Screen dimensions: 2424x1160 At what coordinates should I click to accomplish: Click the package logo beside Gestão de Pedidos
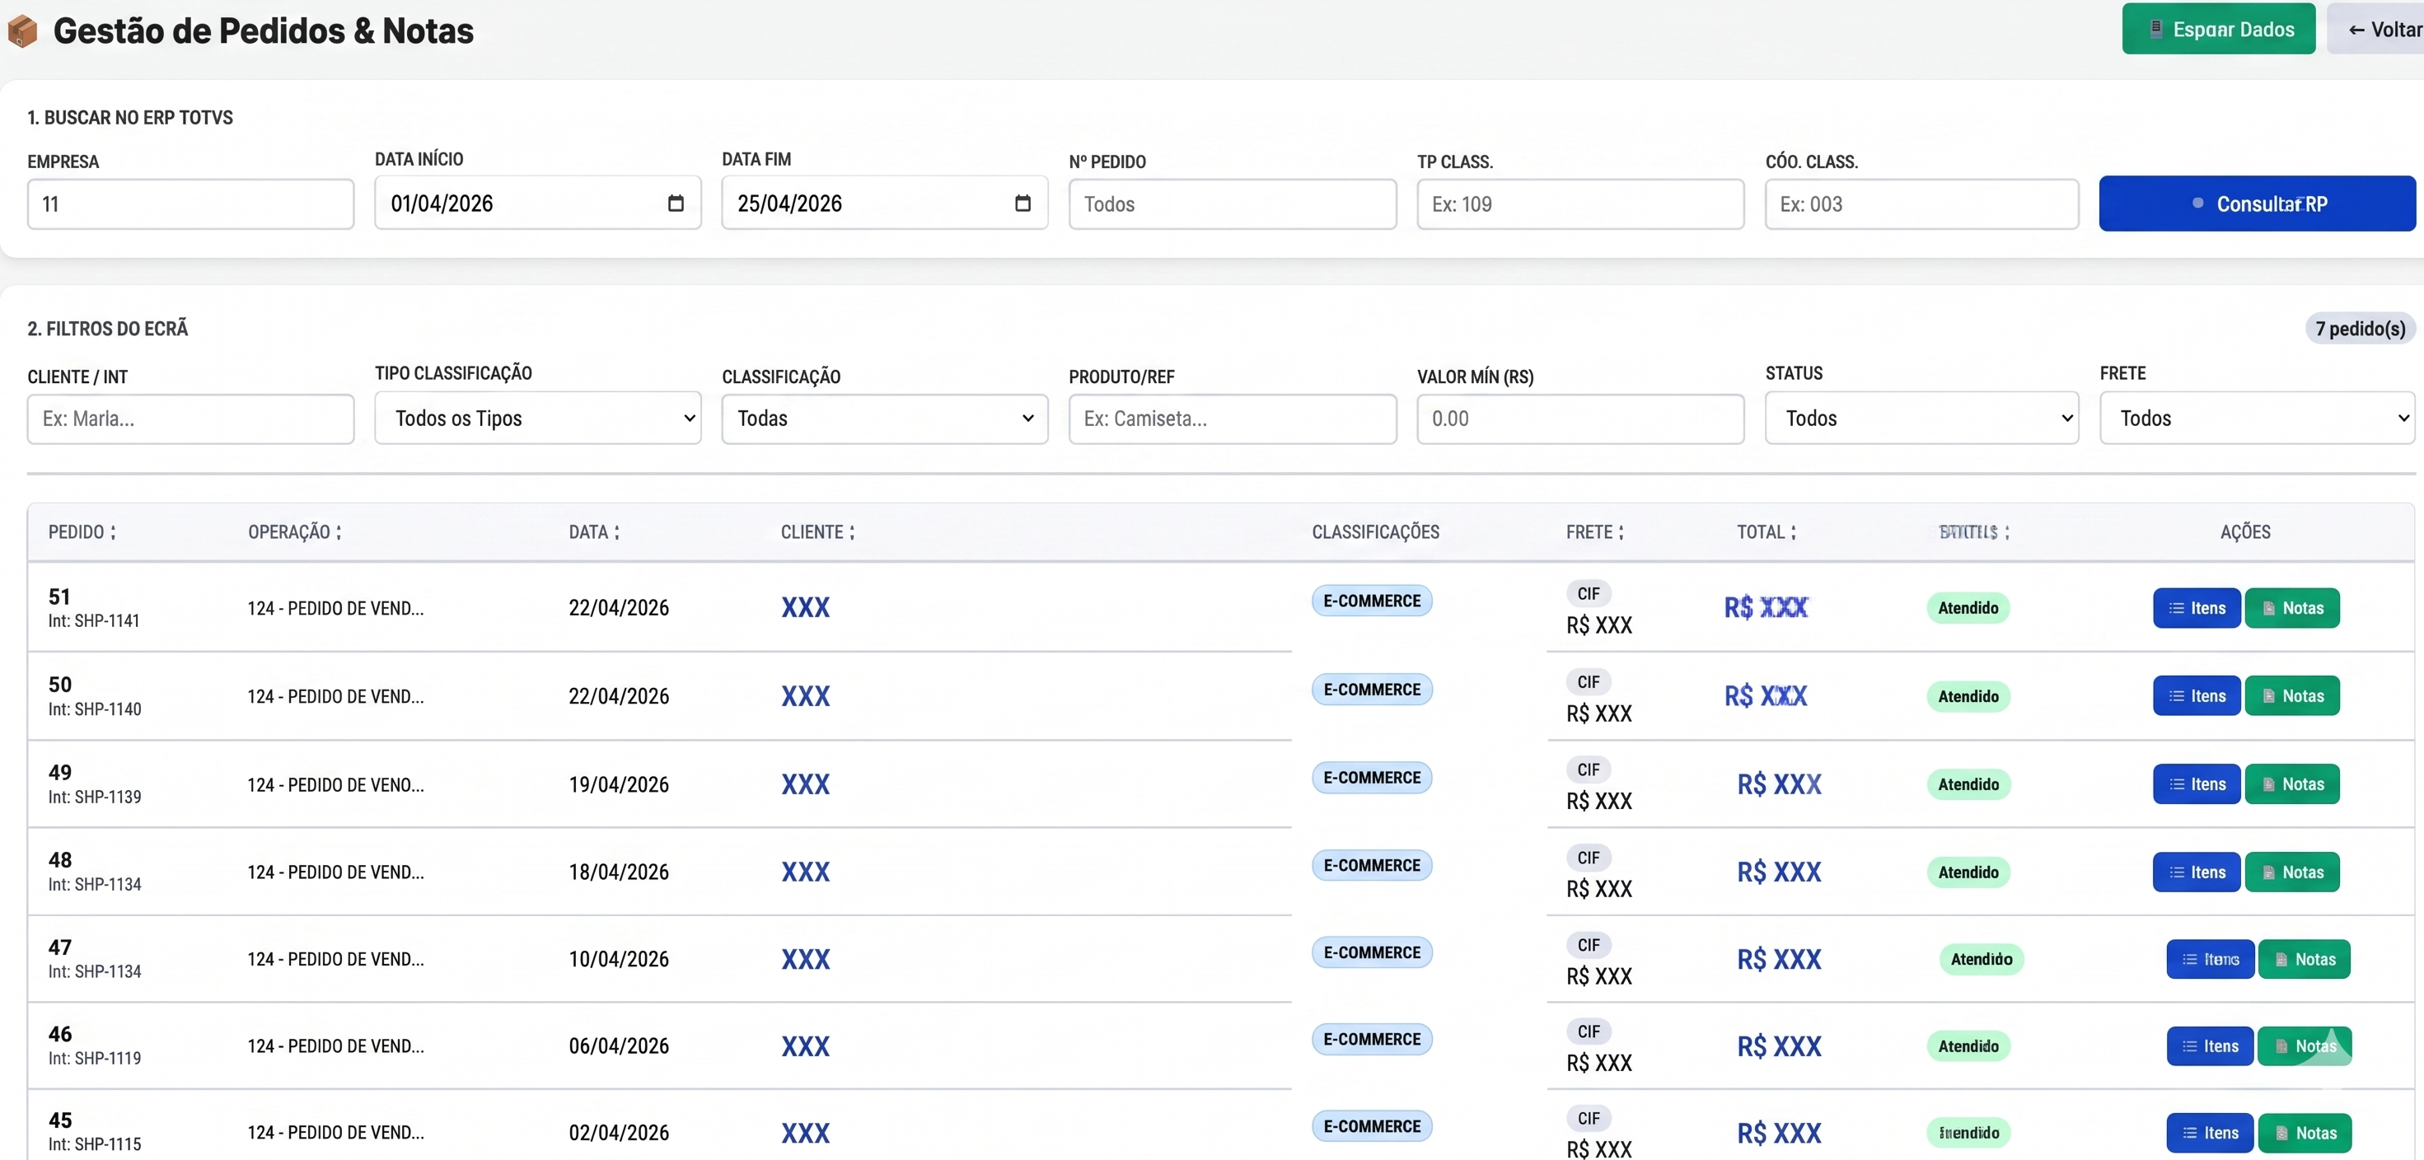click(22, 31)
